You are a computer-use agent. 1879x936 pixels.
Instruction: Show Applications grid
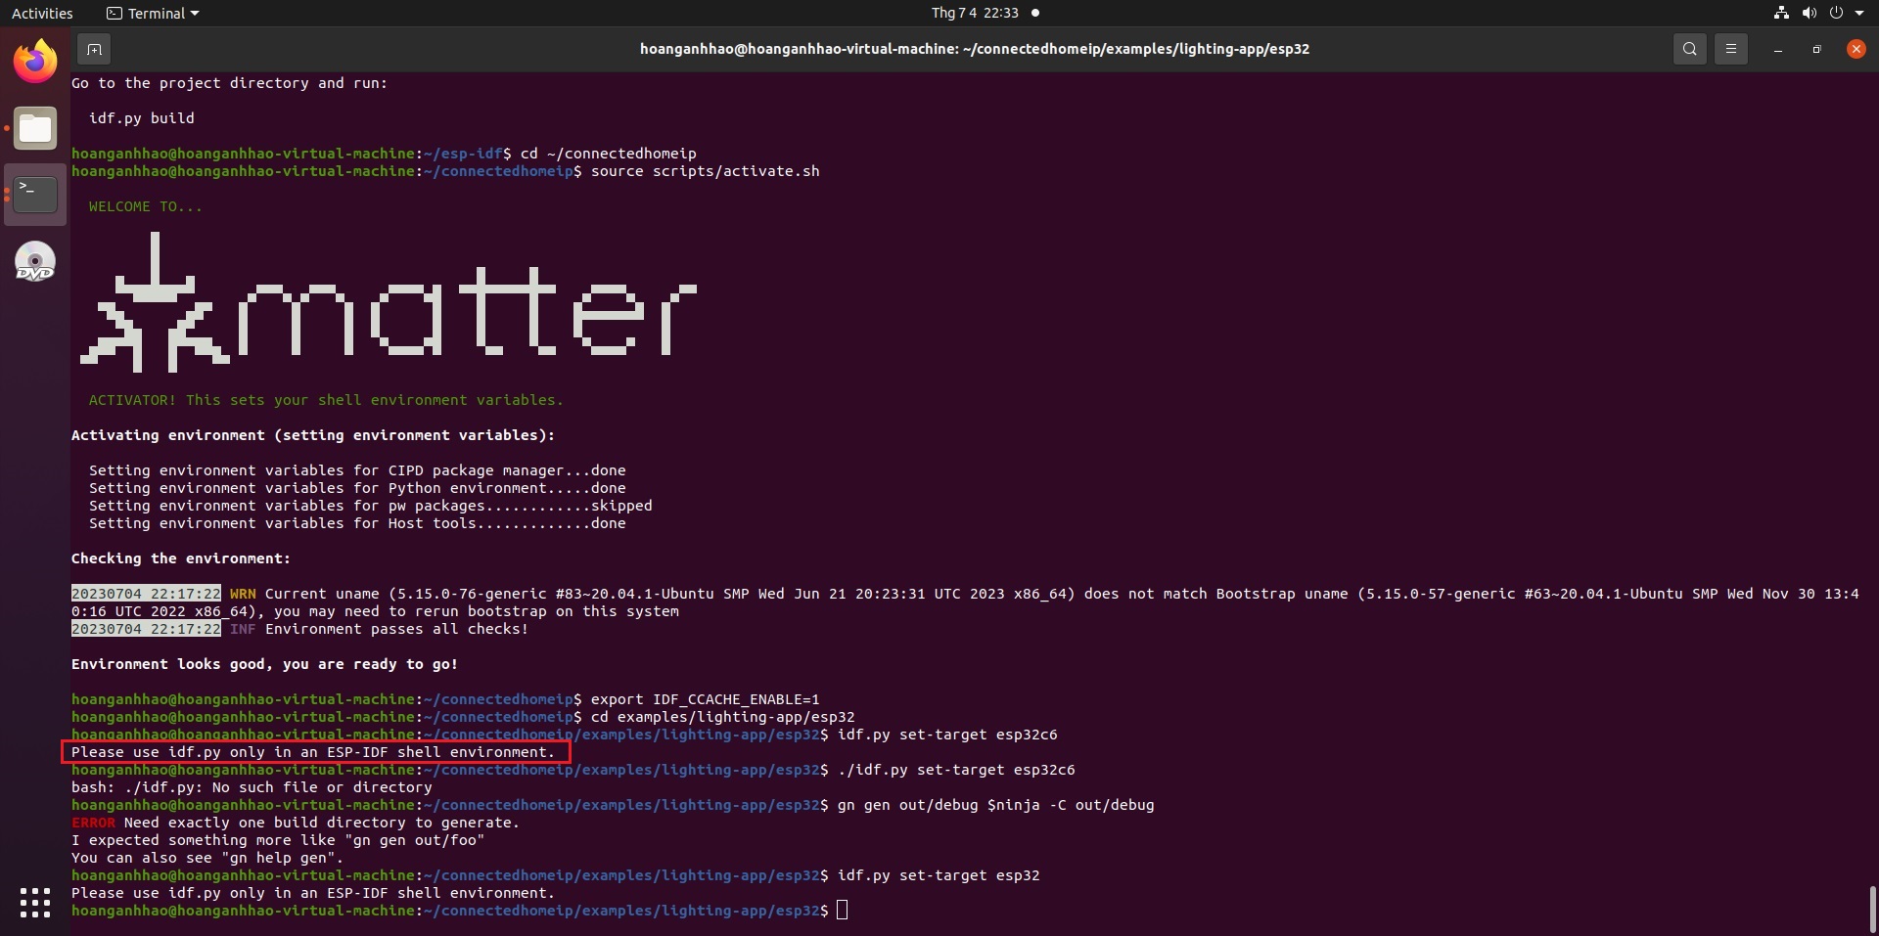click(35, 902)
